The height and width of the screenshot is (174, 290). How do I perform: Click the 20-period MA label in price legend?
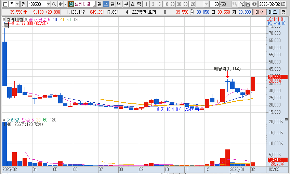[62, 19]
